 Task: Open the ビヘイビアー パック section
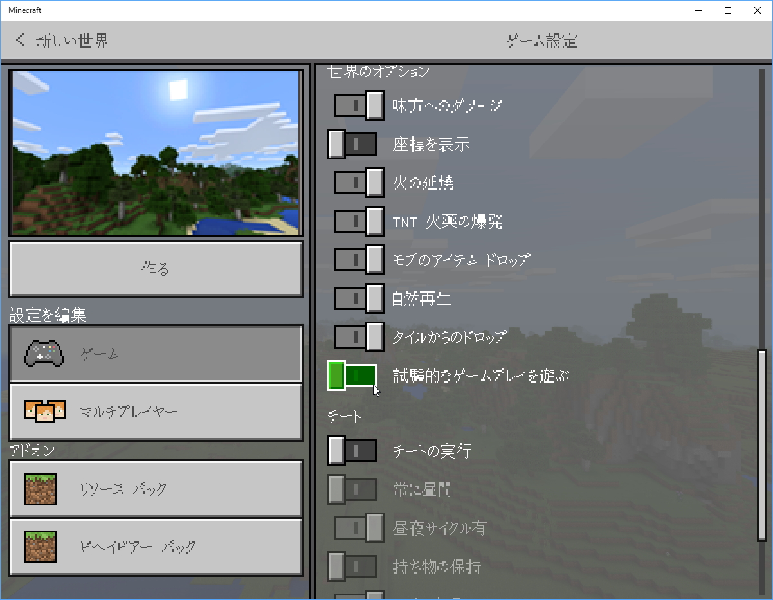click(x=156, y=547)
